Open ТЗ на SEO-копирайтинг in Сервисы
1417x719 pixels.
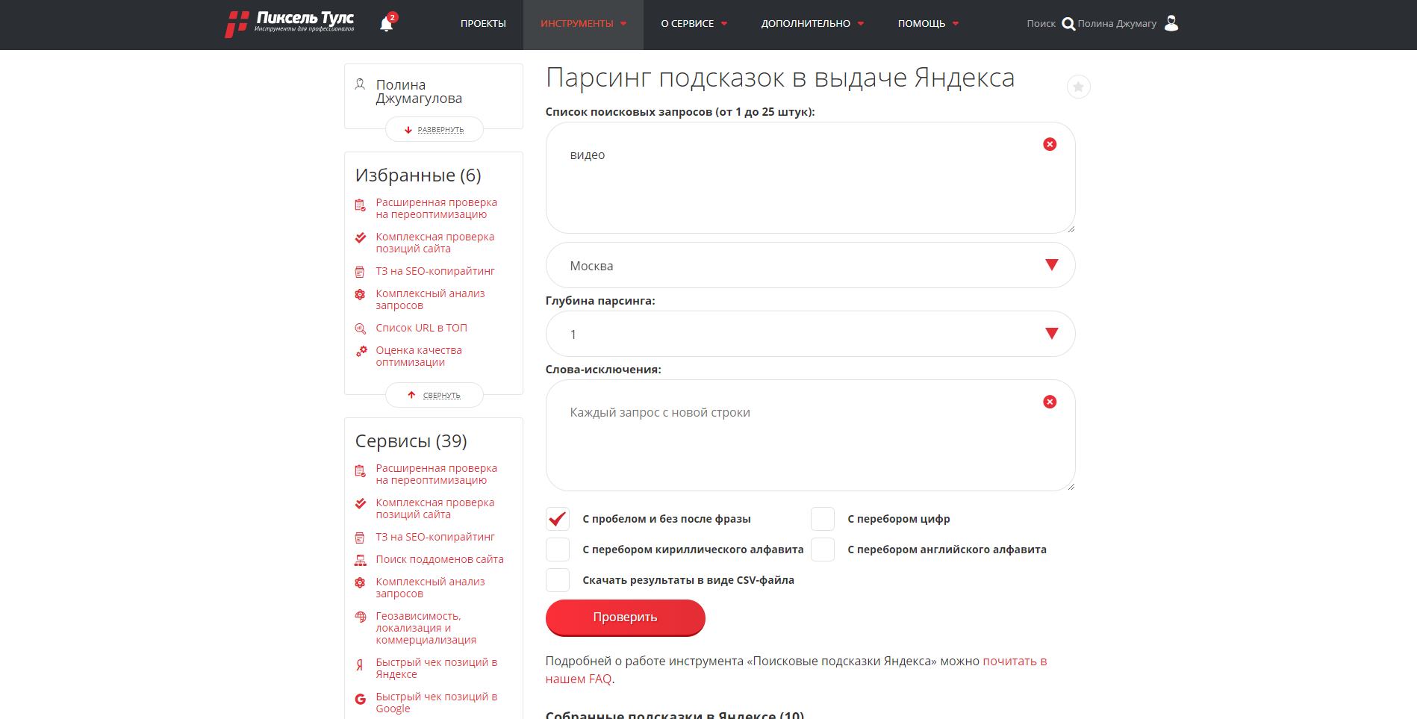point(435,537)
